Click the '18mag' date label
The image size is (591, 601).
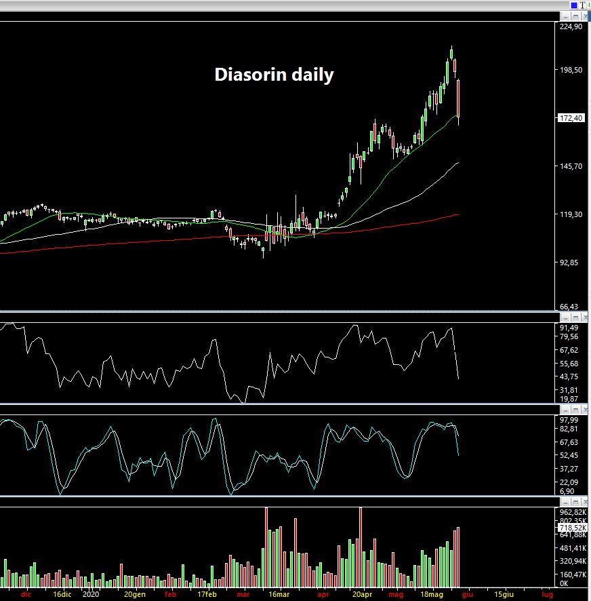click(x=432, y=594)
